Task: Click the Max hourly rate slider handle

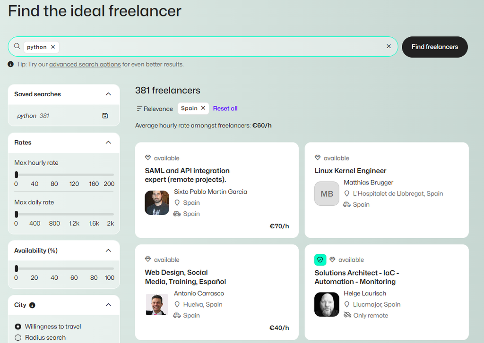Action: coord(17,175)
